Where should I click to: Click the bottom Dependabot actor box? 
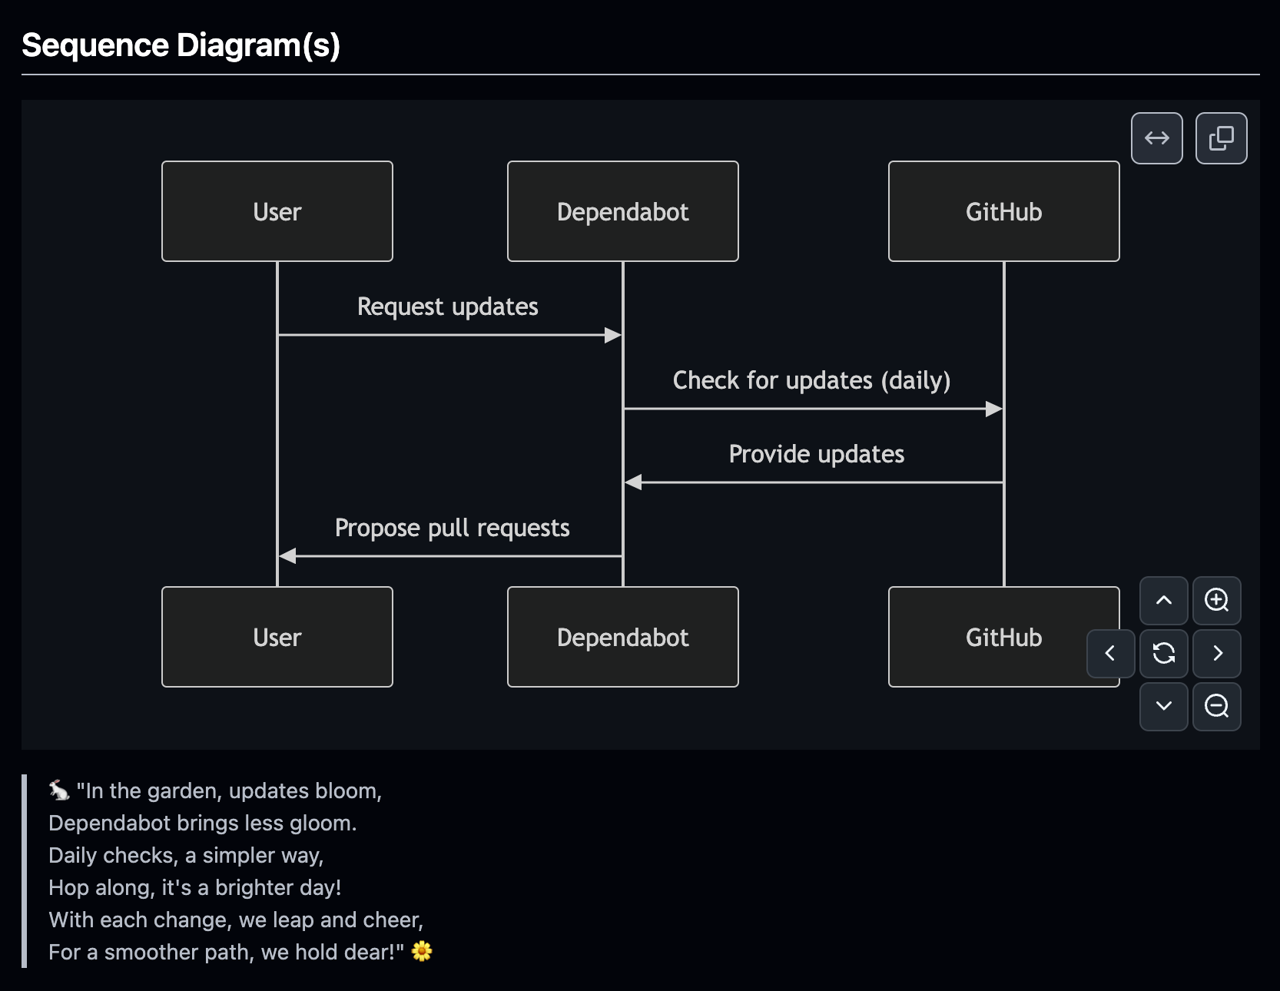(622, 637)
